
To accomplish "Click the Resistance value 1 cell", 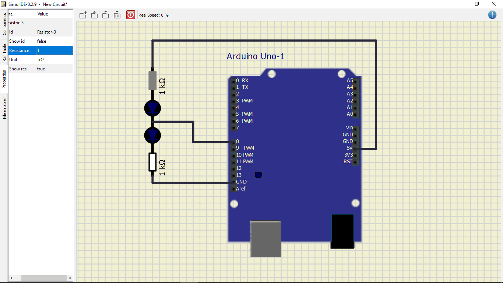I will [x=54, y=50].
